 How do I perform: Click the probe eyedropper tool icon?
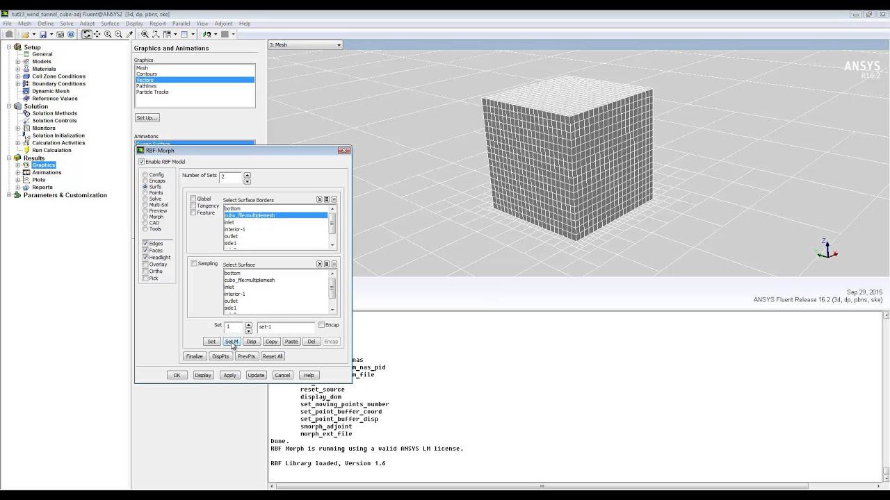tap(129, 34)
